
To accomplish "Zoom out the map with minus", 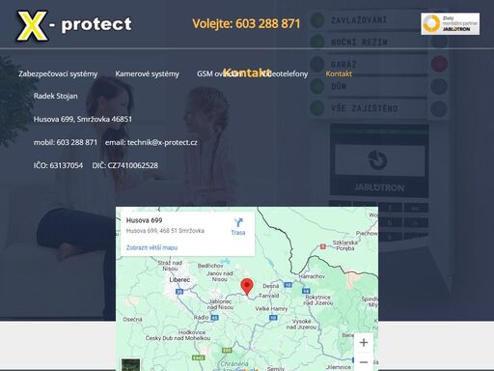I will point(364,362).
